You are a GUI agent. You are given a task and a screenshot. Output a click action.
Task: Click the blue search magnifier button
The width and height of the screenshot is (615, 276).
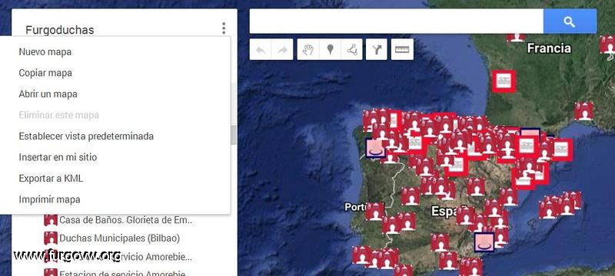tap(570, 21)
